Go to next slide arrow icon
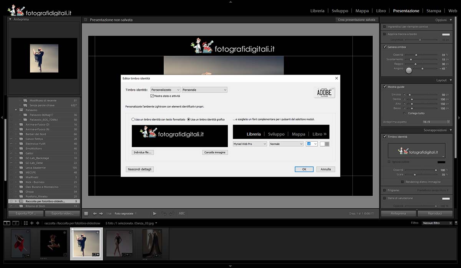 [101, 213]
